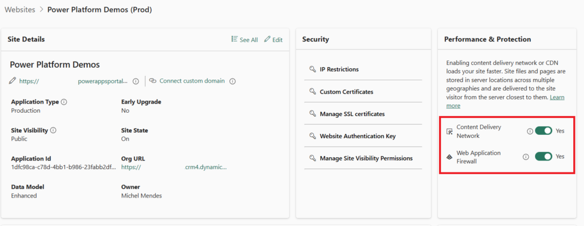Toggle Content Delivery Network switch off
The image size is (584, 226).
[544, 131]
